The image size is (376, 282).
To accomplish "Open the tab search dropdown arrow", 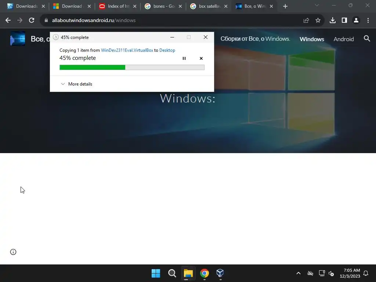I will [317, 5].
